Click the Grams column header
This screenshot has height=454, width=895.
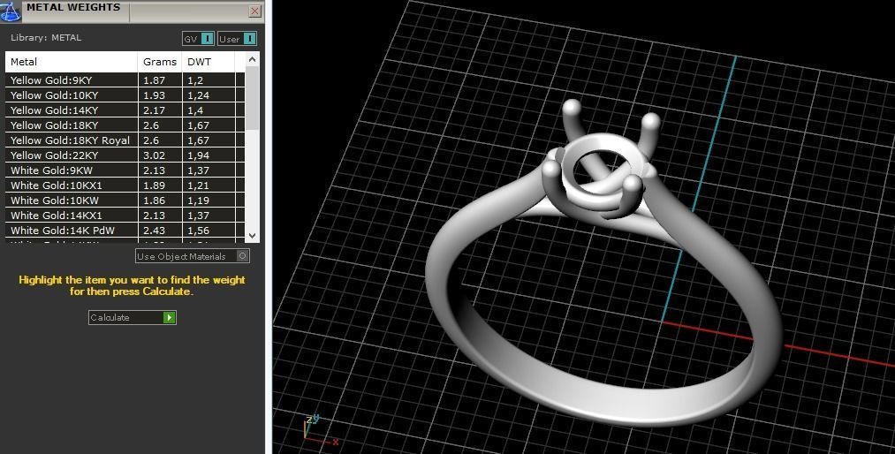160,62
